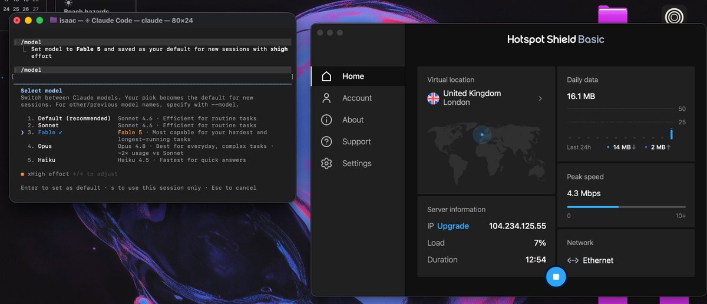Viewport: 707px width, 304px height.
Task: Select the Default (recommended) model row
Action: coord(142,118)
